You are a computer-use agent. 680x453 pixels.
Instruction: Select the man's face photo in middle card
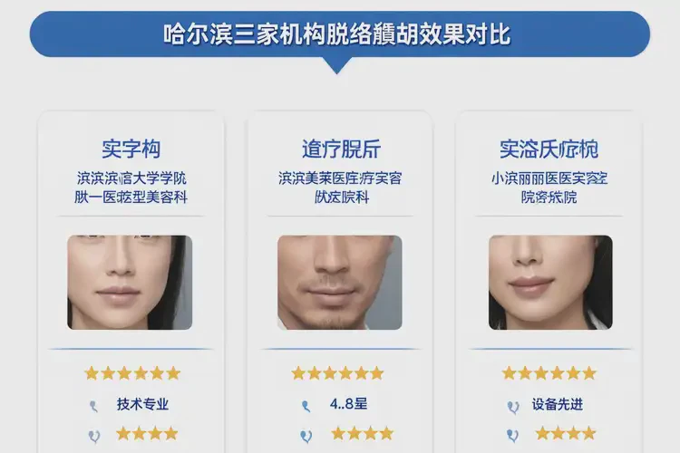point(340,282)
